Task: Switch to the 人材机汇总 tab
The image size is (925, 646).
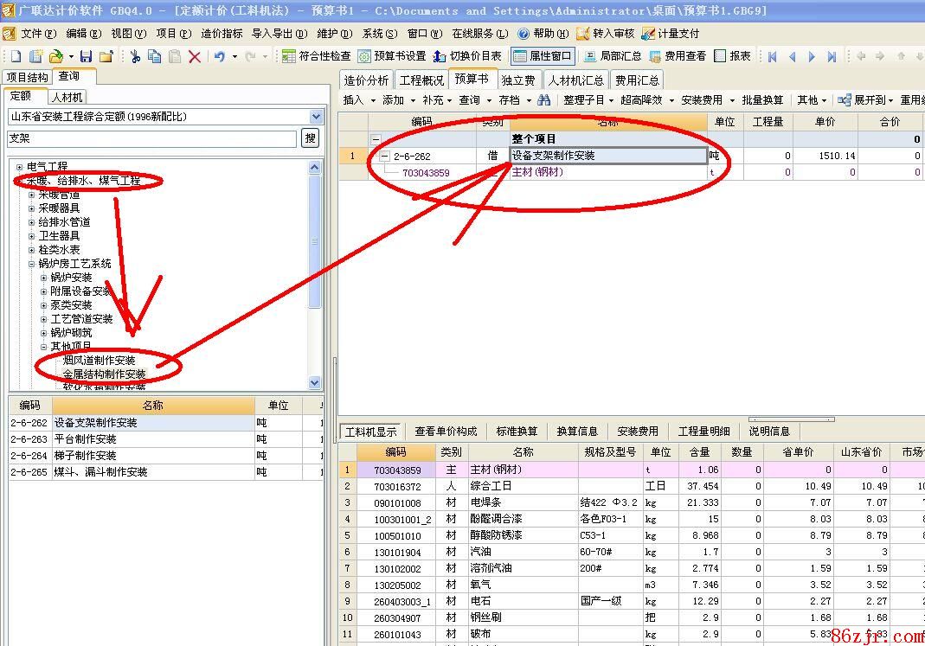Action: (575, 80)
